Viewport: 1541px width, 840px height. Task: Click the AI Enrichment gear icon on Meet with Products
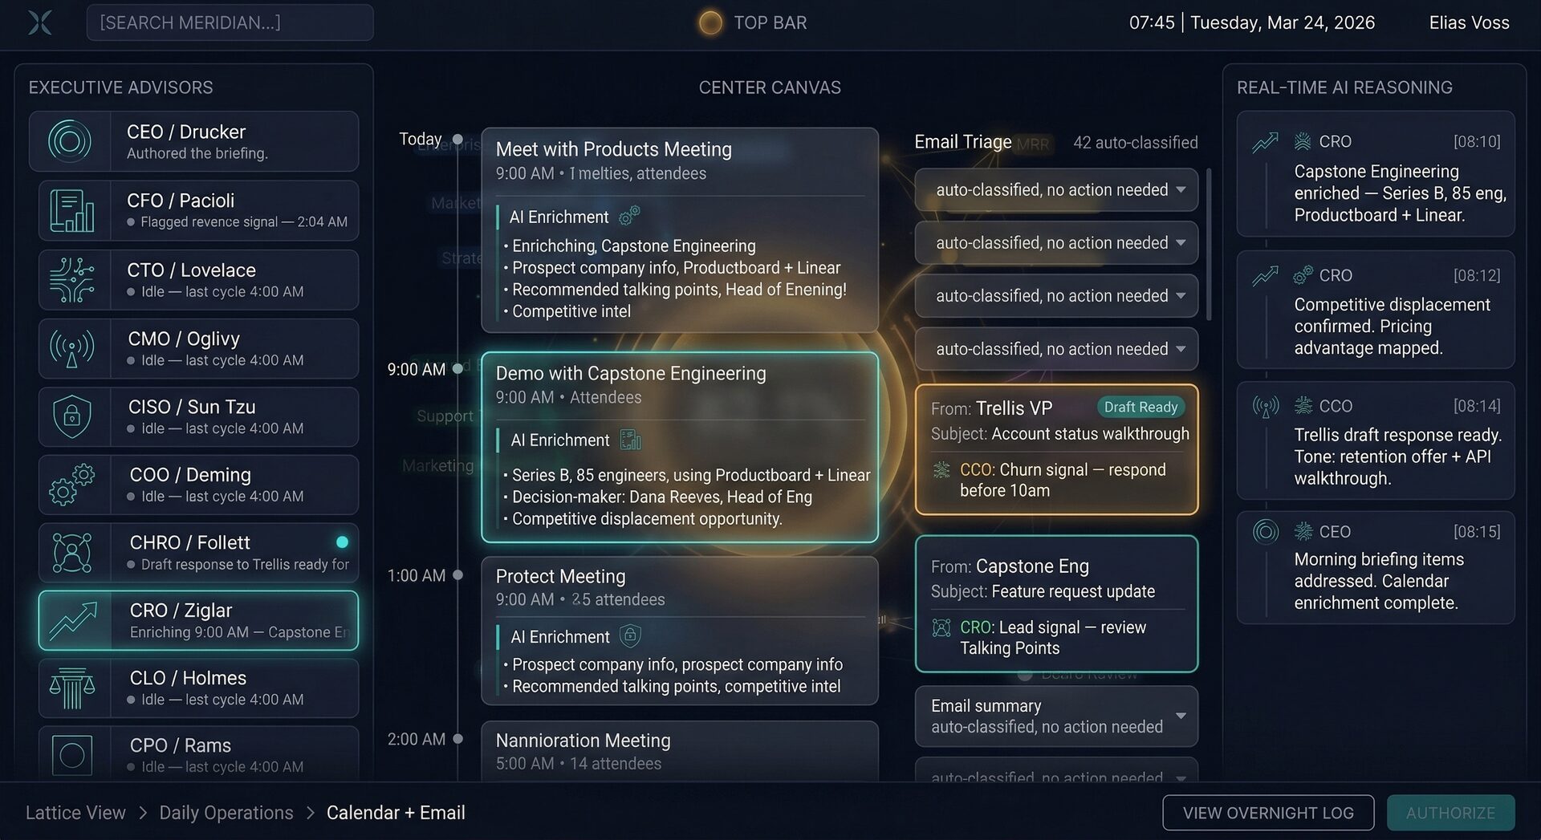628,215
